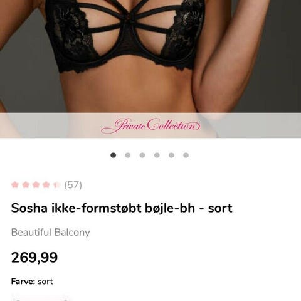The height and width of the screenshot is (301, 301).
Task: Click the half-filled fifth rating star
Action: coord(56,185)
